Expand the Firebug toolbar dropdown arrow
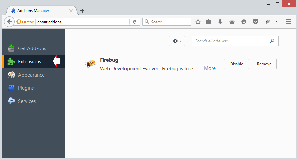The width and height of the screenshot is (298, 160). [276, 22]
